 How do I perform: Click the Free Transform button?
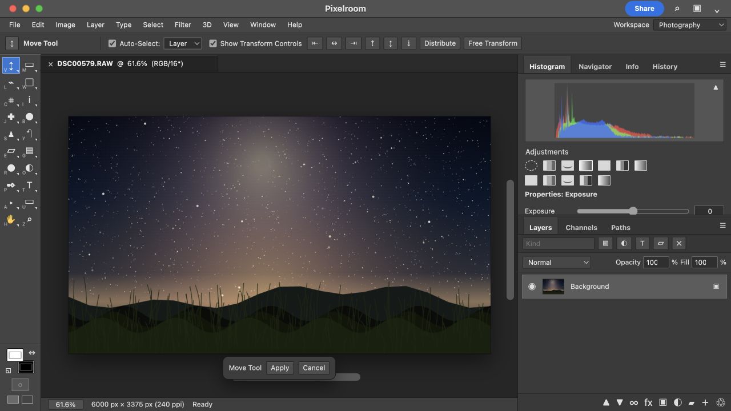pos(493,43)
